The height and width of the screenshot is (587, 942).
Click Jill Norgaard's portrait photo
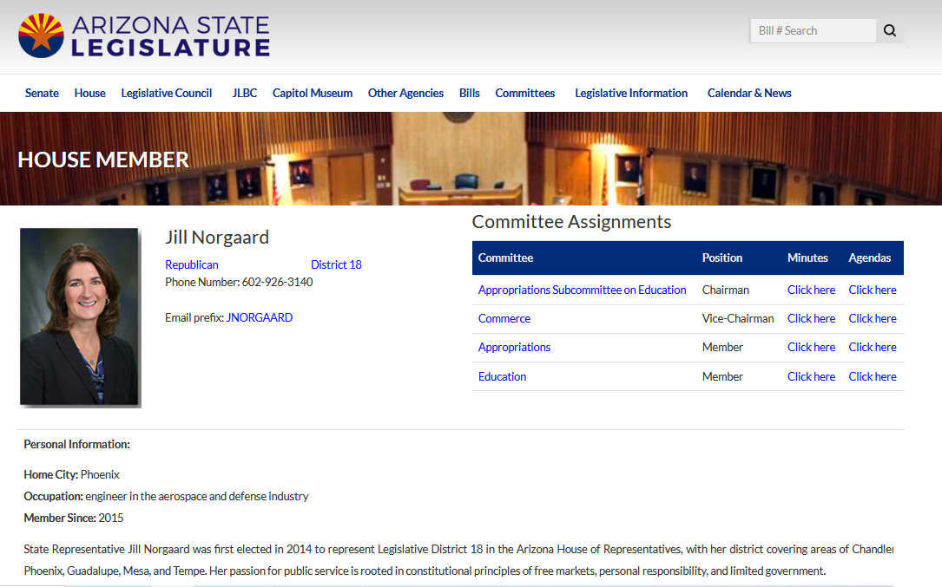79,316
